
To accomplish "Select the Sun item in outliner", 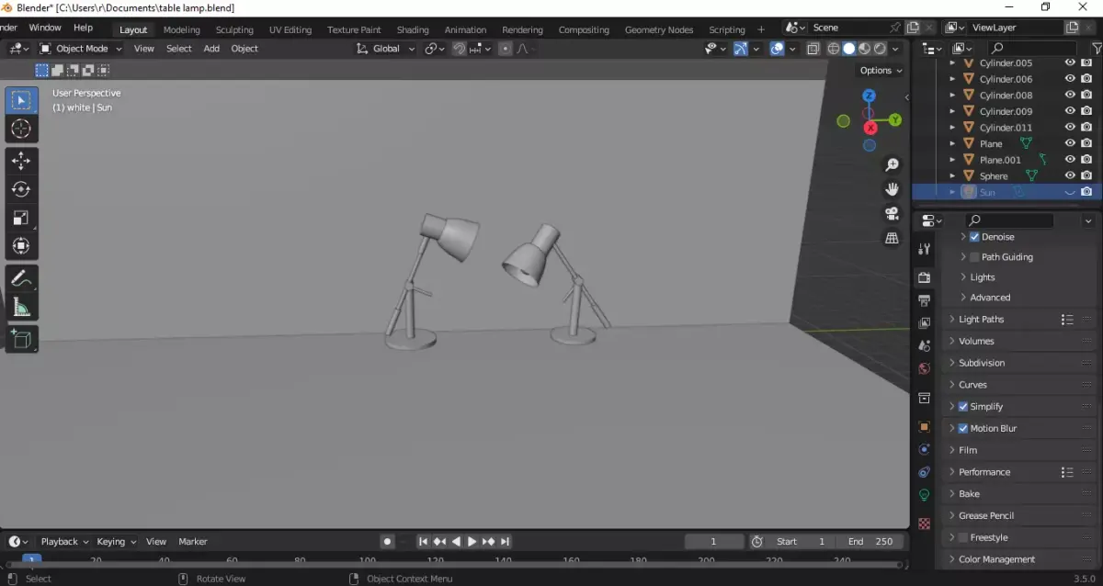I will 987,192.
